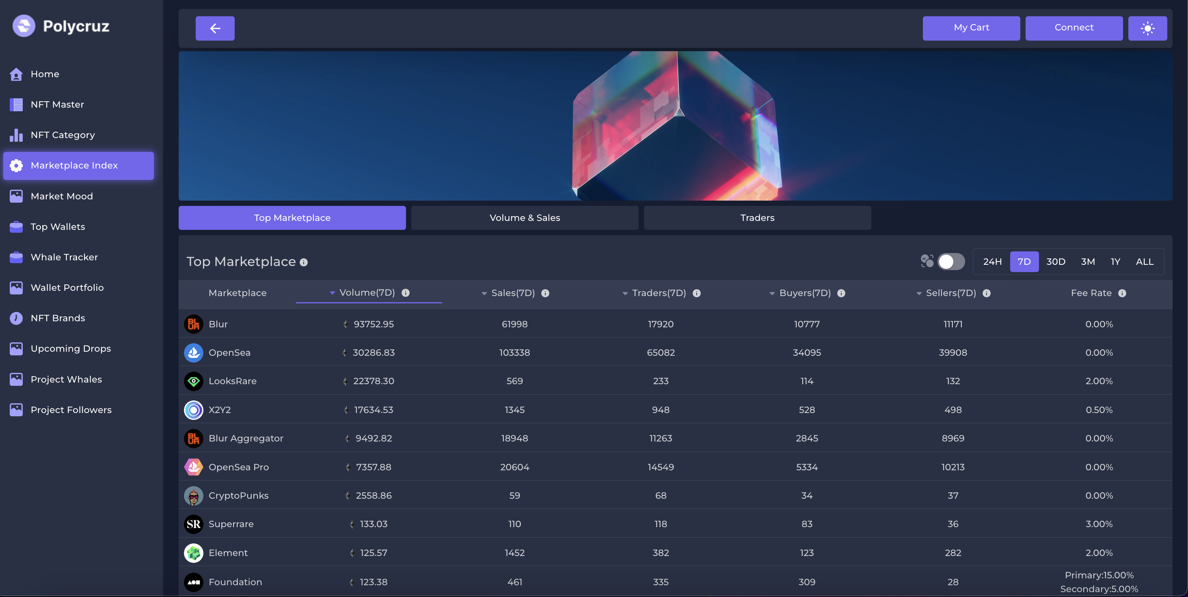Click the Polycruz brand name text

coord(76,26)
